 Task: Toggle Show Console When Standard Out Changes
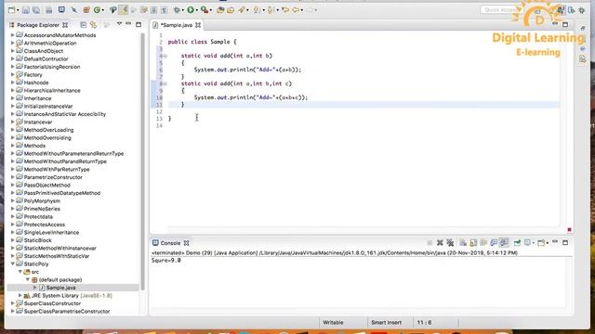click(494, 243)
